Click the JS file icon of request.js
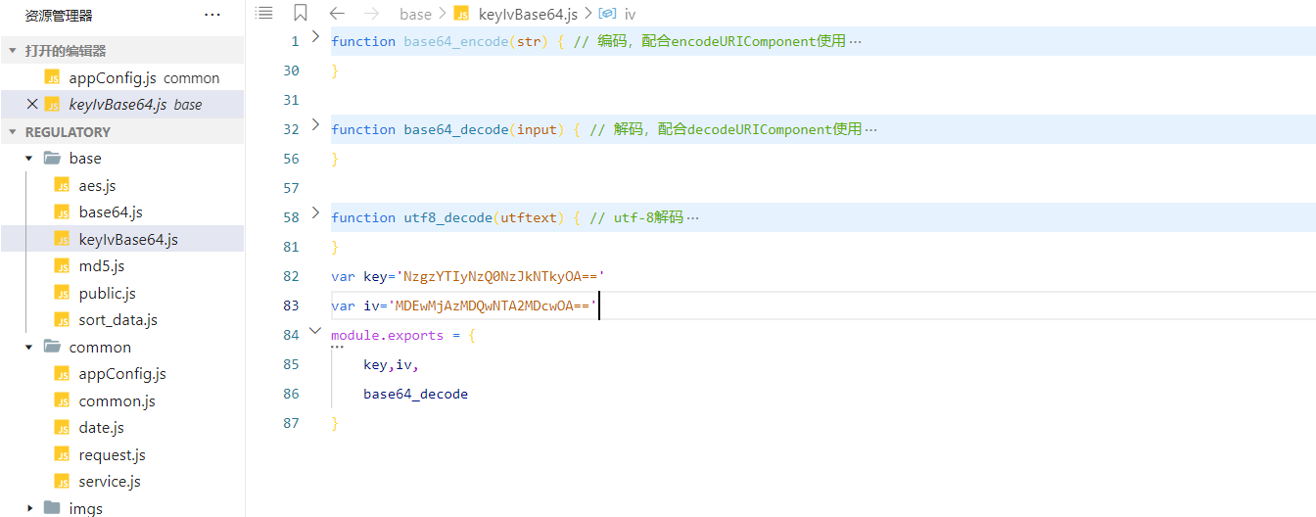1316x517 pixels. click(x=63, y=454)
